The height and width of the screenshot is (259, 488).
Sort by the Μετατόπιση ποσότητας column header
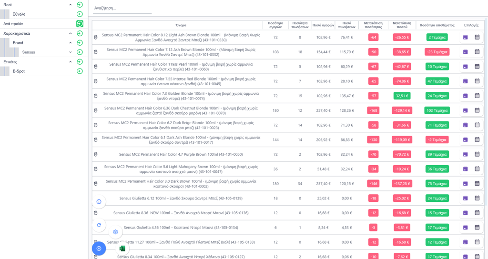tap(373, 25)
